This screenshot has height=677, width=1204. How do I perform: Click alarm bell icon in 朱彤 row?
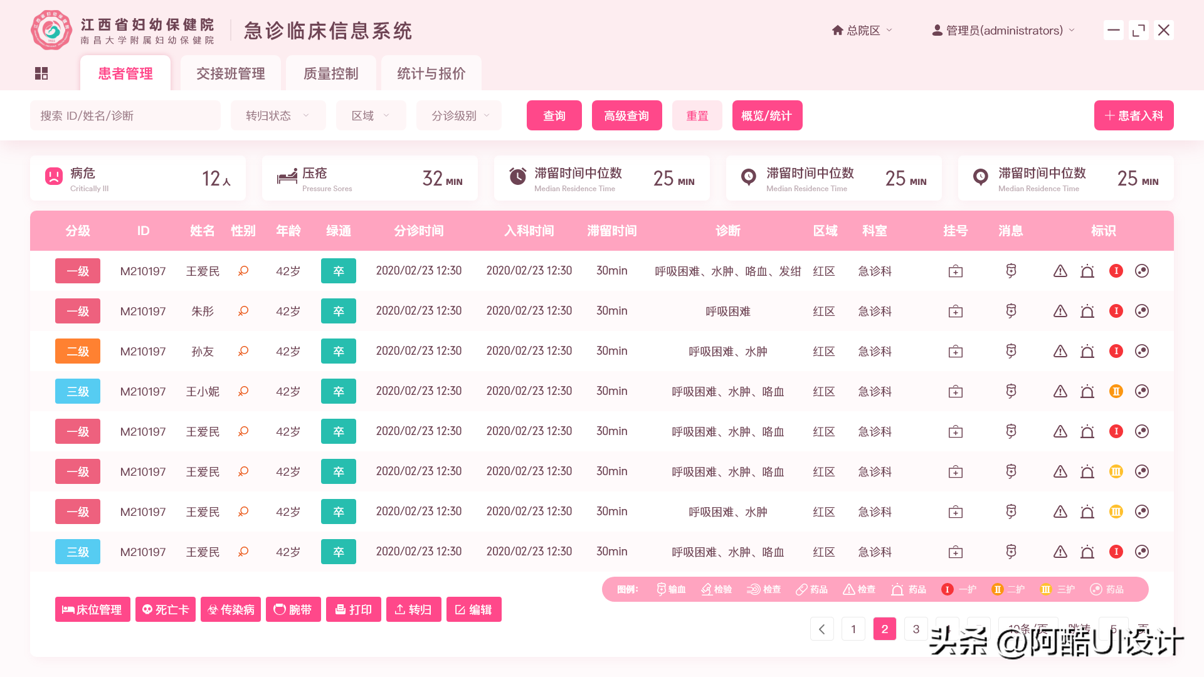[x=1087, y=312]
